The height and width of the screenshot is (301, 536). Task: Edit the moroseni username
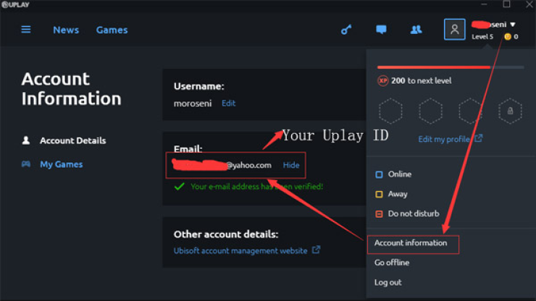click(x=228, y=103)
